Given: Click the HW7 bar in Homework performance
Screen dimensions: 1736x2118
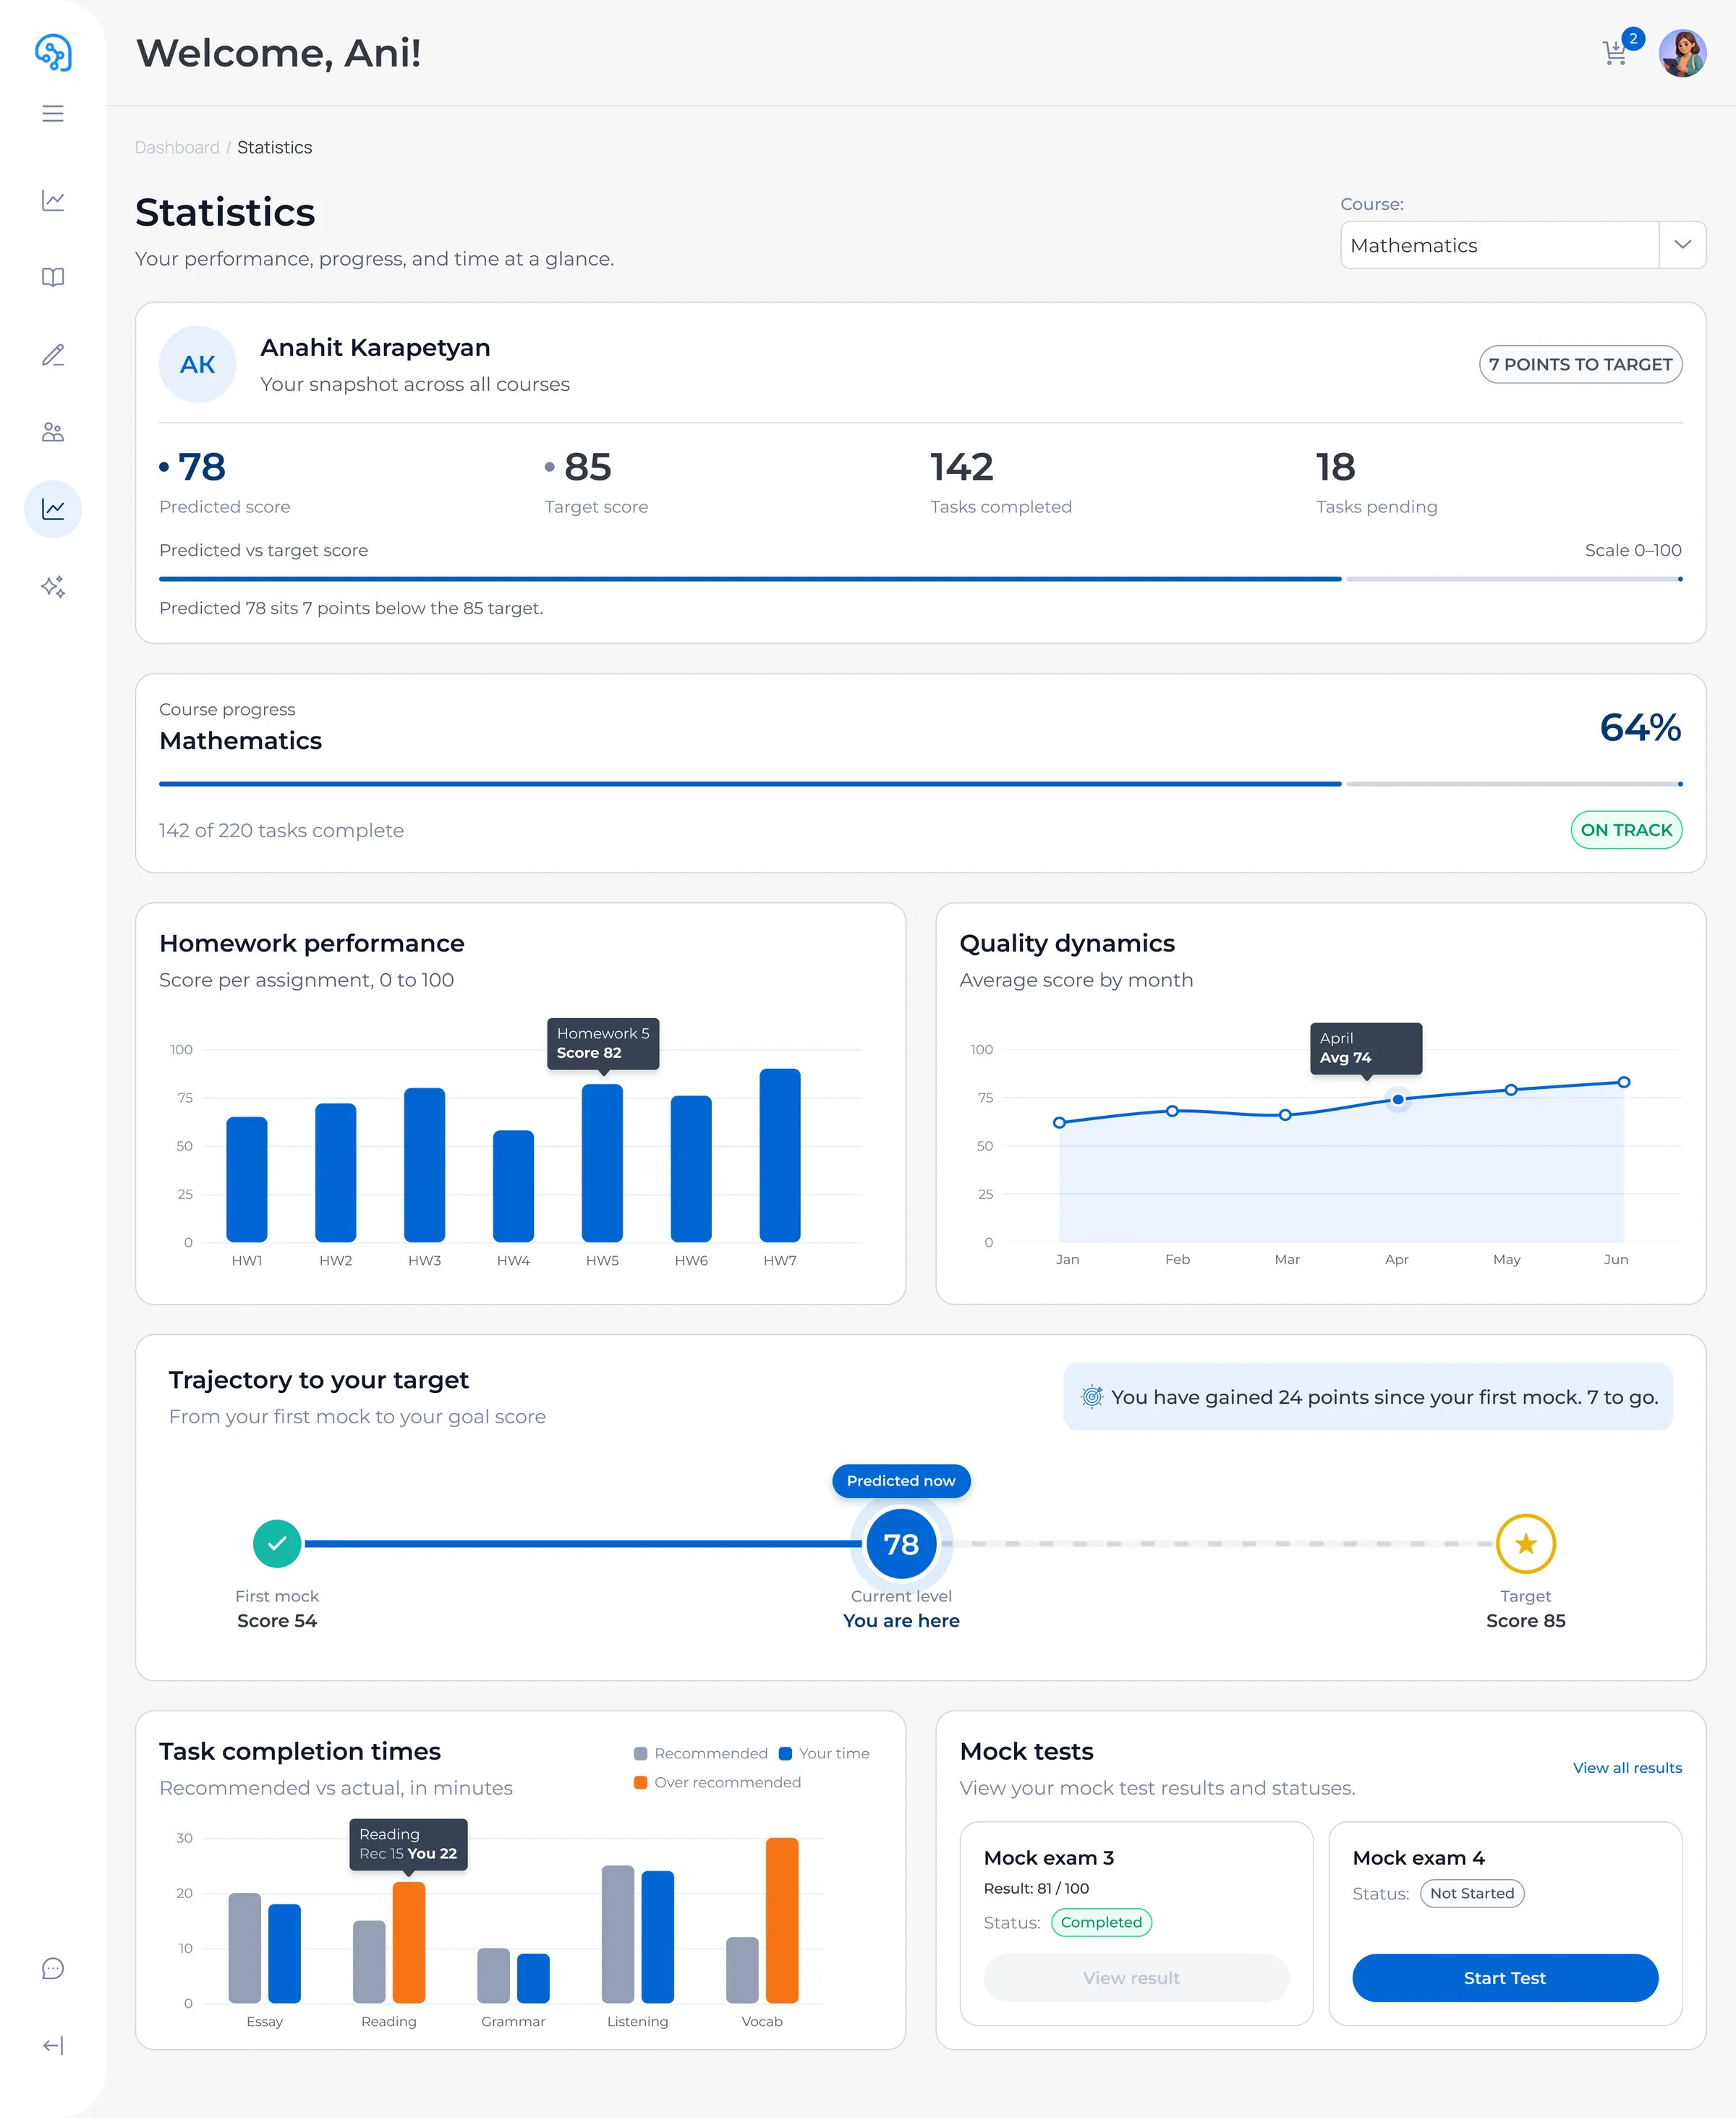Looking at the screenshot, I should (780, 1156).
